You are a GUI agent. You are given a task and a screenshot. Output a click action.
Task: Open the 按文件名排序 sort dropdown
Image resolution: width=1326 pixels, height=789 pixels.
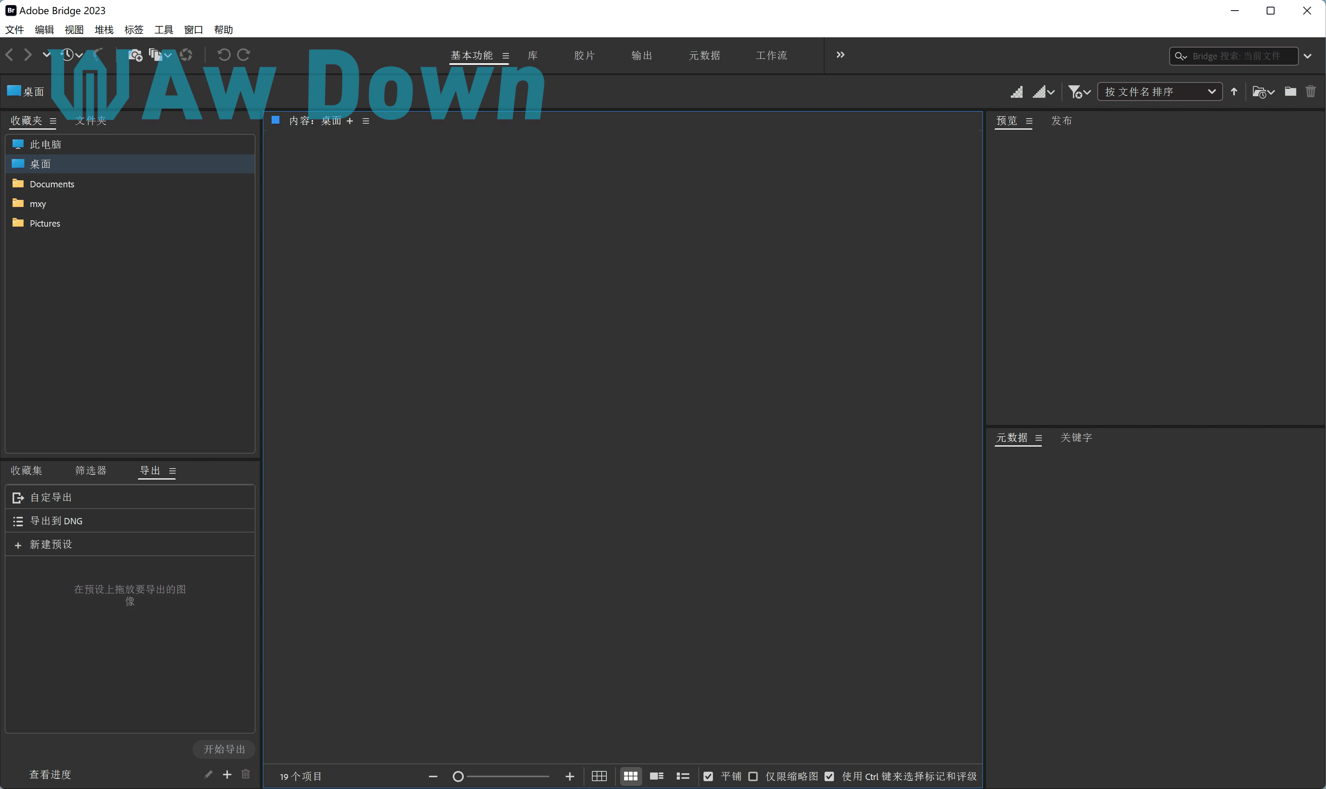(x=1159, y=92)
